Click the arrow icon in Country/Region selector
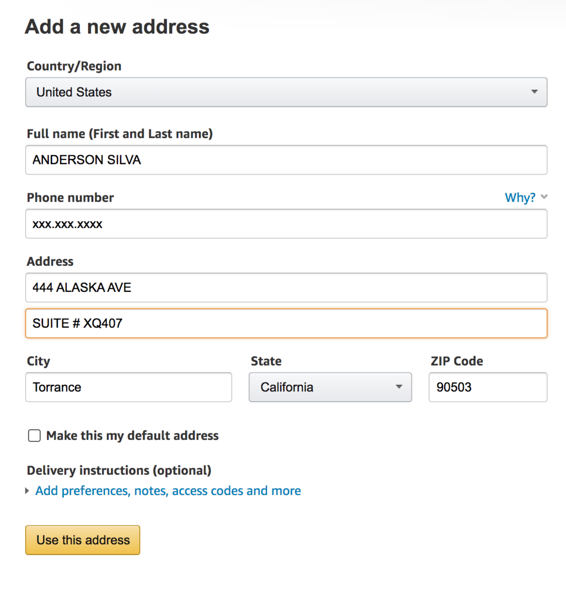This screenshot has height=608, width=566. click(534, 92)
